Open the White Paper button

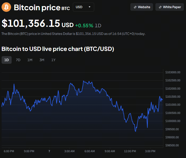(169, 7)
